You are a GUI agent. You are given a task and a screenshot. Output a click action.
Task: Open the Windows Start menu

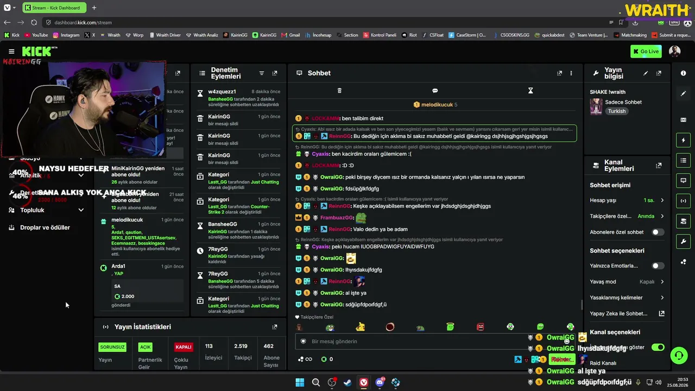tap(300, 382)
